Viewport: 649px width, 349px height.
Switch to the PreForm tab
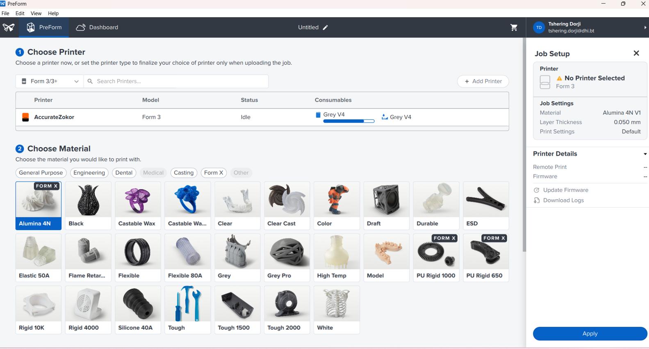click(43, 27)
